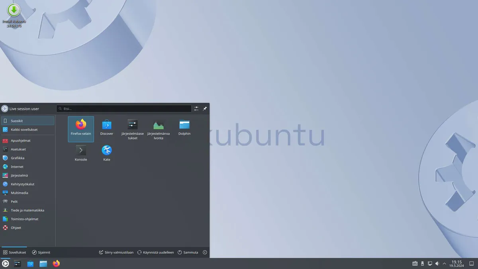478x269 pixels.
Task: Launch Kate text editor
Action: click(107, 154)
